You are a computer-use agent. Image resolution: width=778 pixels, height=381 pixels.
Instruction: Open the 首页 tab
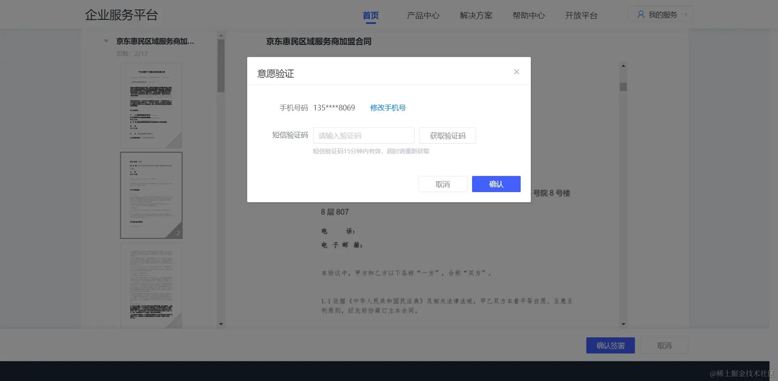coord(371,15)
